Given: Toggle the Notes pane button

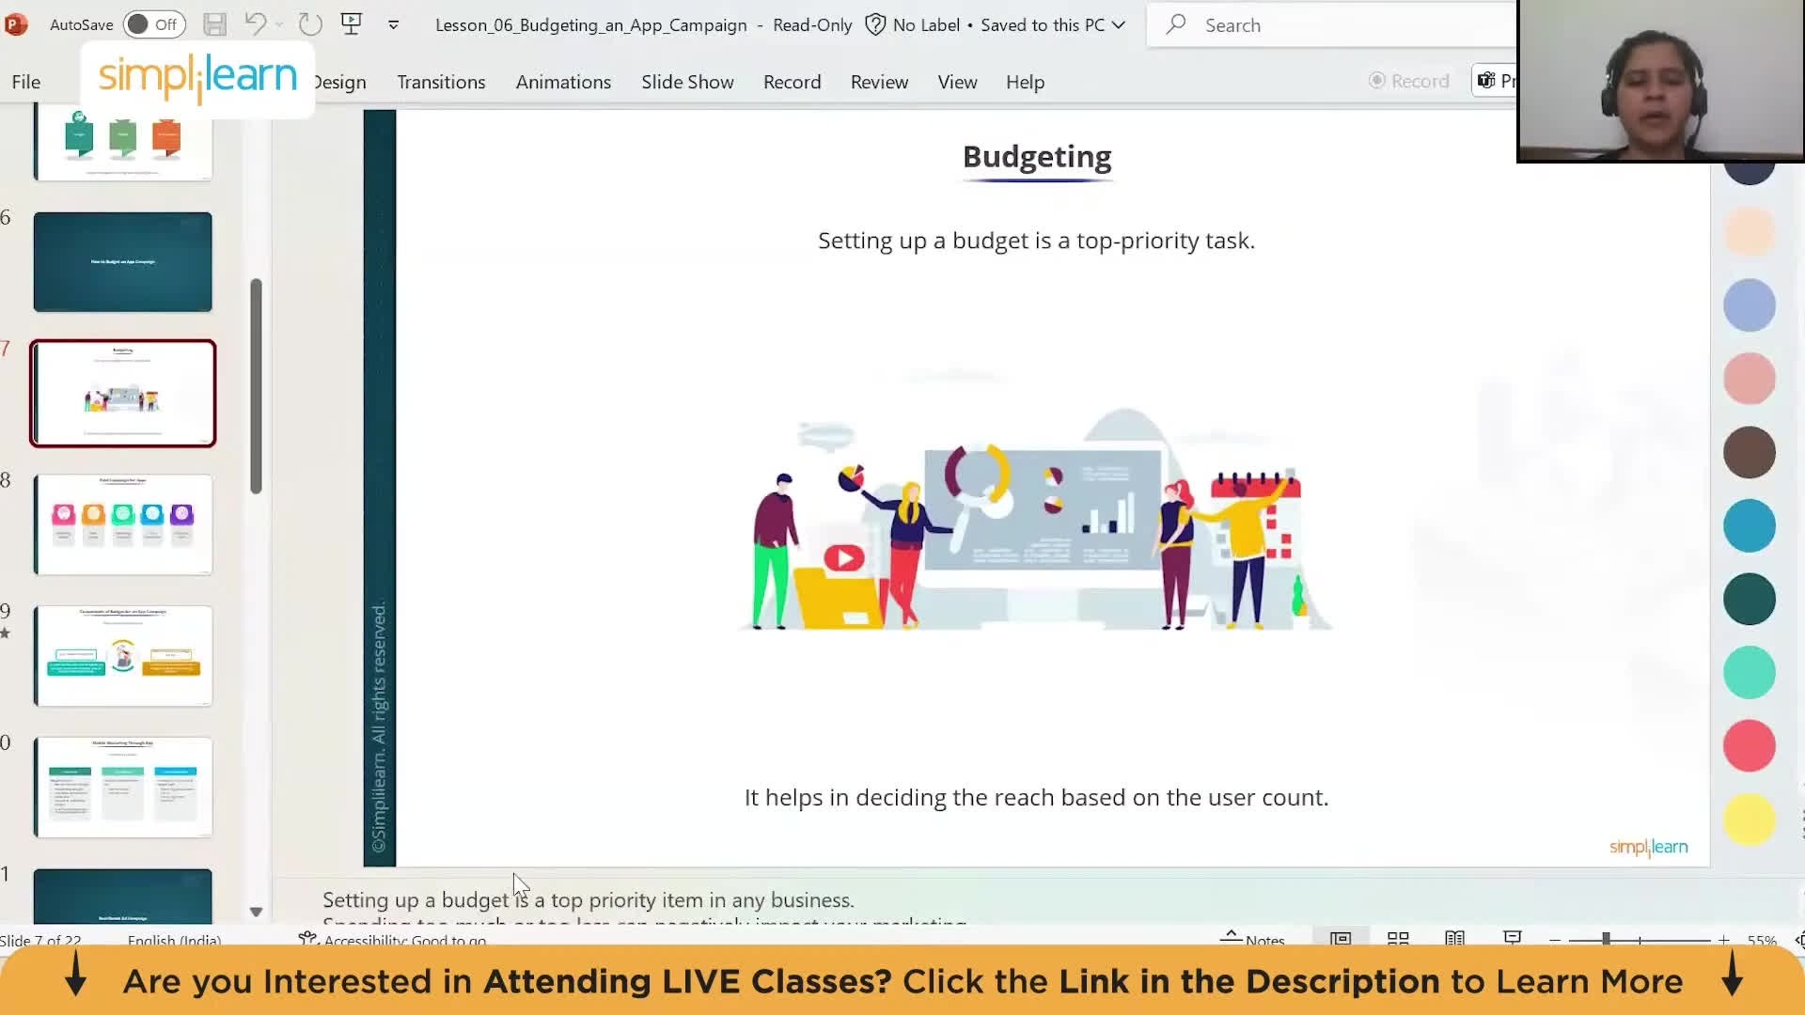Looking at the screenshot, I should pos(1252,938).
